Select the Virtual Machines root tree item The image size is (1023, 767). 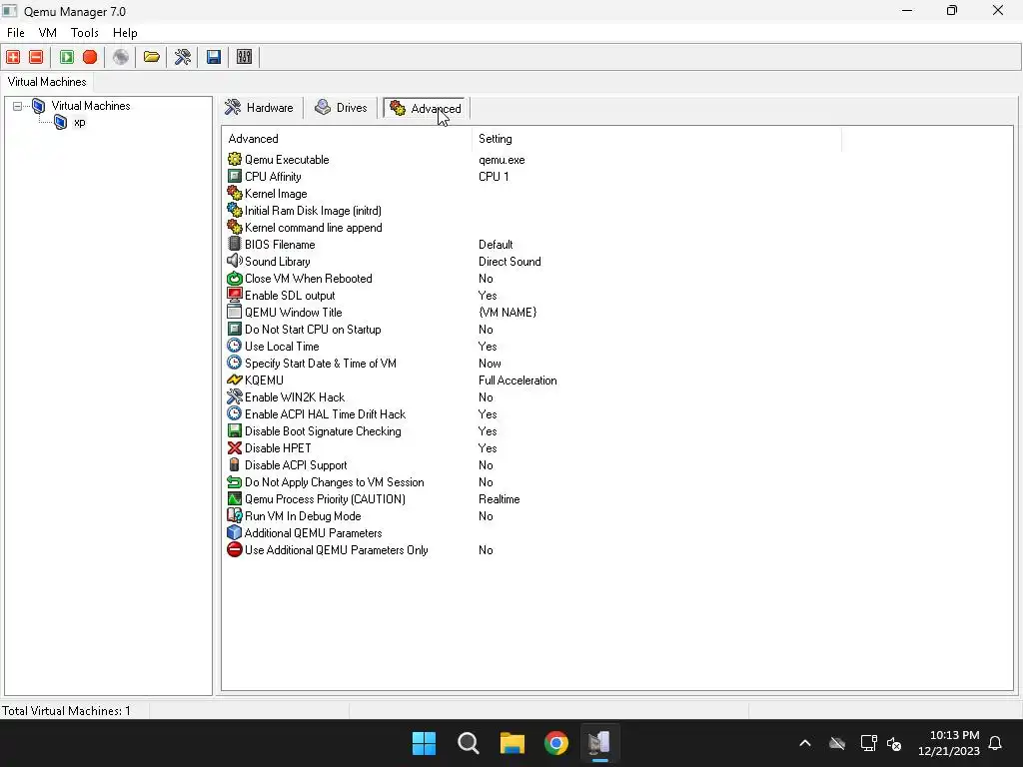91,106
